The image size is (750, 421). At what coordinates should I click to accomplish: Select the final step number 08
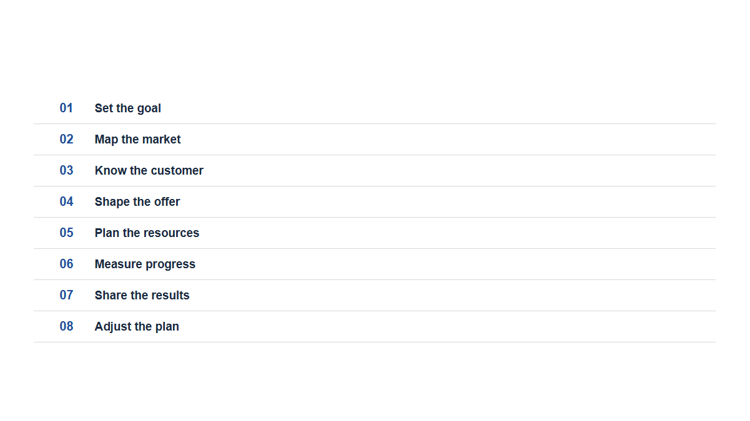click(x=66, y=326)
